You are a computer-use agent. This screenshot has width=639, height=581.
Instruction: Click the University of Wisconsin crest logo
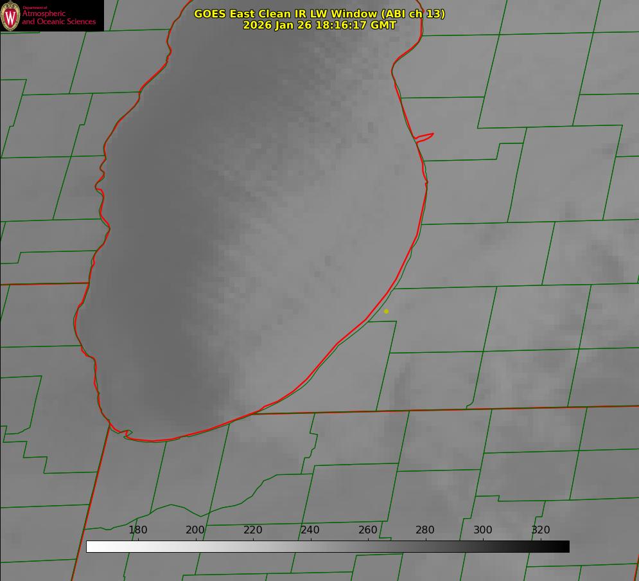(x=10, y=15)
